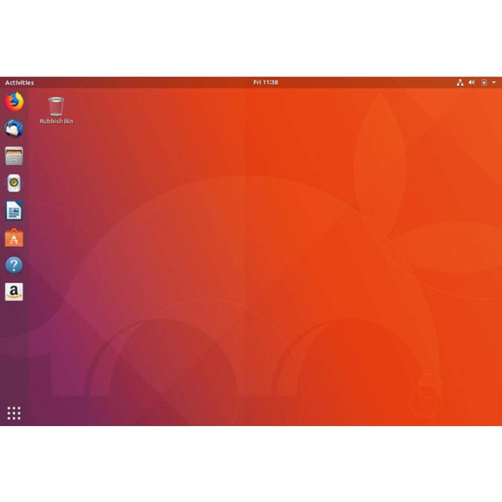Select the Rubbish Bin desktop icon
This screenshot has height=502, width=502.
tap(56, 105)
